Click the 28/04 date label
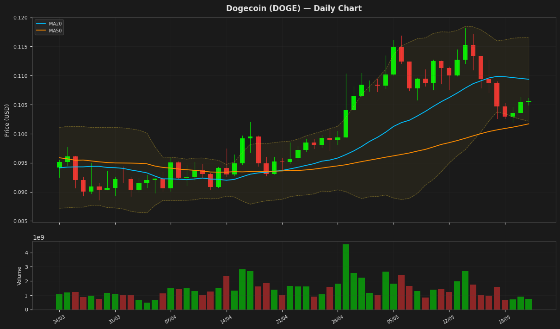The image size is (560, 329). tap(338, 319)
